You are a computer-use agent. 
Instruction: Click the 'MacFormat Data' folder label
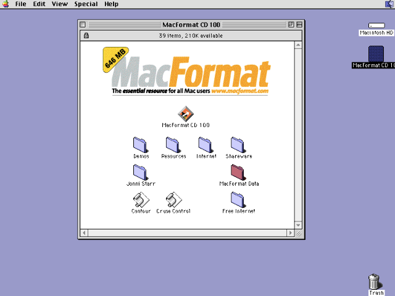tap(239, 184)
